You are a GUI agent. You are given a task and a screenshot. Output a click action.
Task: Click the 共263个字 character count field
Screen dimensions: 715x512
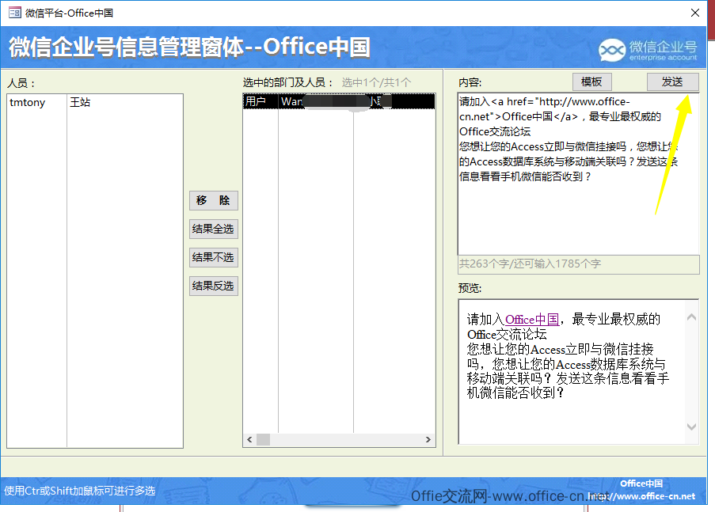pyautogui.click(x=578, y=264)
